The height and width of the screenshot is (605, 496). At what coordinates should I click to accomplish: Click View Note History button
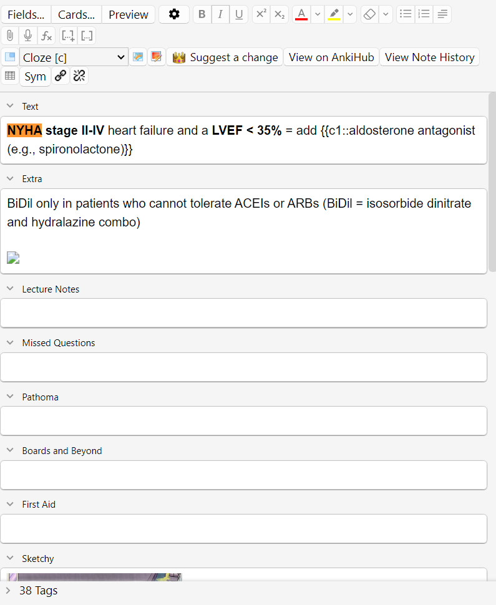[429, 57]
